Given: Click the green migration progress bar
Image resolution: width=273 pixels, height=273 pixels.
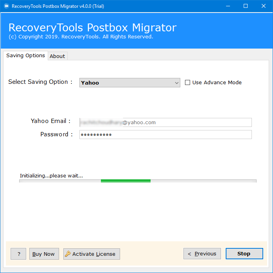Looking at the screenshot, I should click(x=138, y=181).
